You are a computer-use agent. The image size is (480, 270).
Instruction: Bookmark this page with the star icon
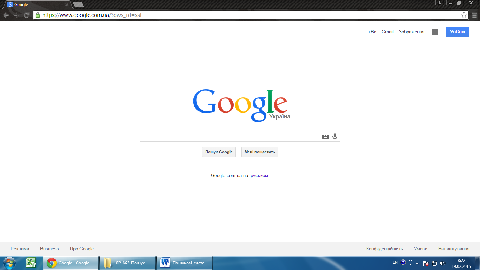coord(464,15)
